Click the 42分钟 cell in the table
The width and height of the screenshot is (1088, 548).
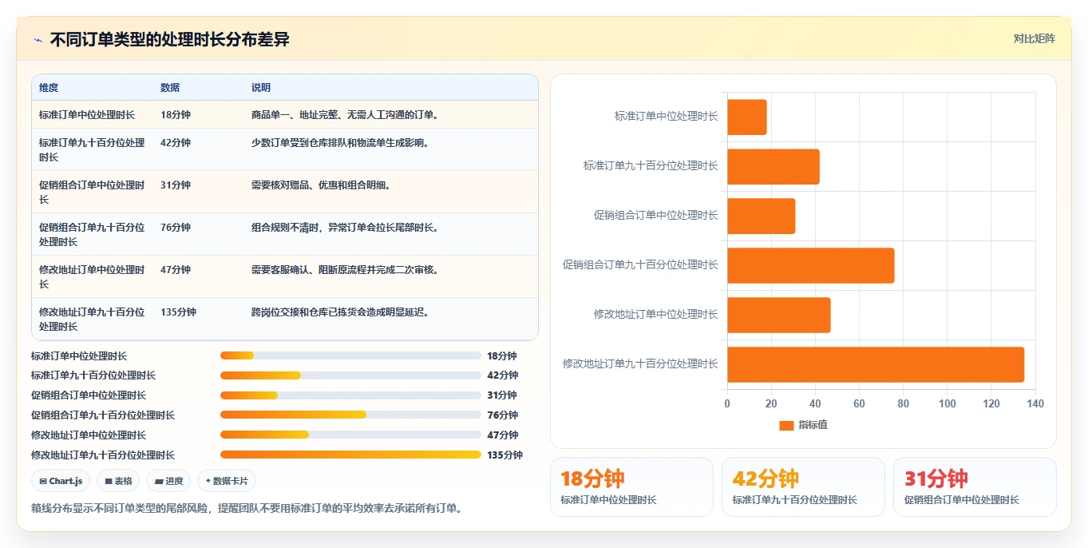coord(176,143)
